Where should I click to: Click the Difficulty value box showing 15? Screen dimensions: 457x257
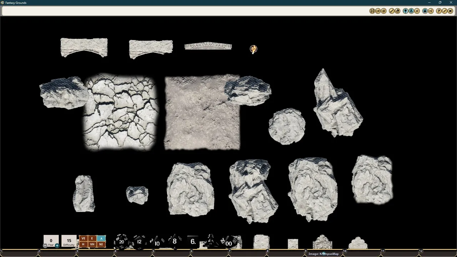(69, 241)
